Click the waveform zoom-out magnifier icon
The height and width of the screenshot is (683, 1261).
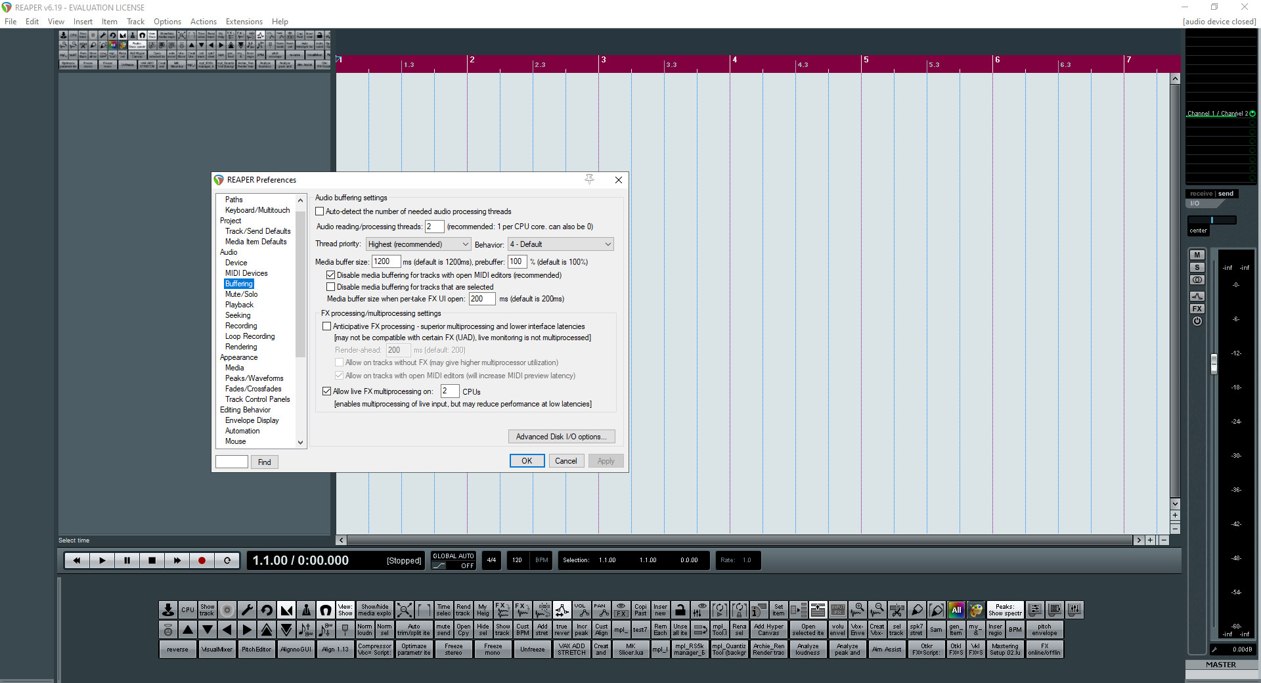877,610
